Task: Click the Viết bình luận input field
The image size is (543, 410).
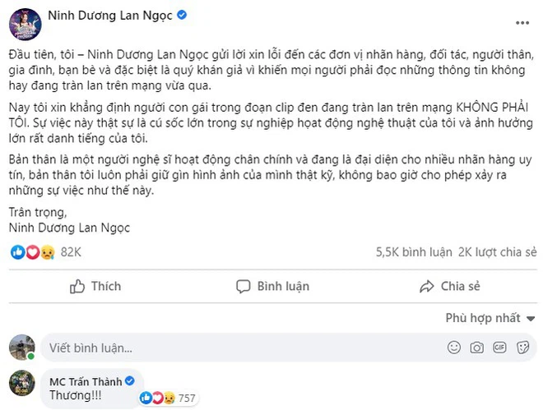Action: click(x=206, y=348)
